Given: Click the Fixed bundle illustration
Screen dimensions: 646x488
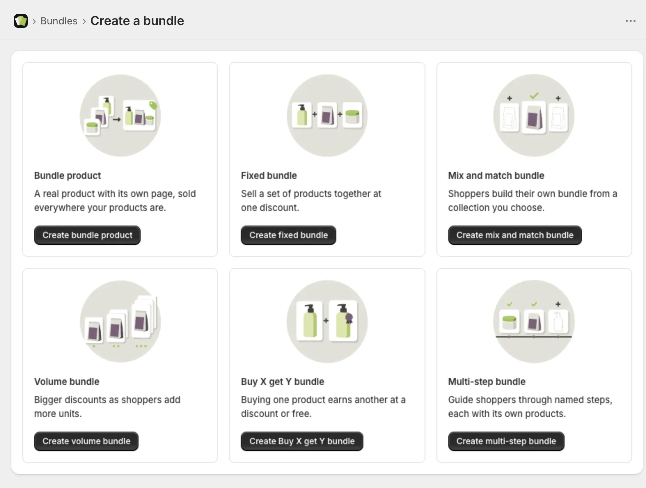Looking at the screenshot, I should (327, 116).
